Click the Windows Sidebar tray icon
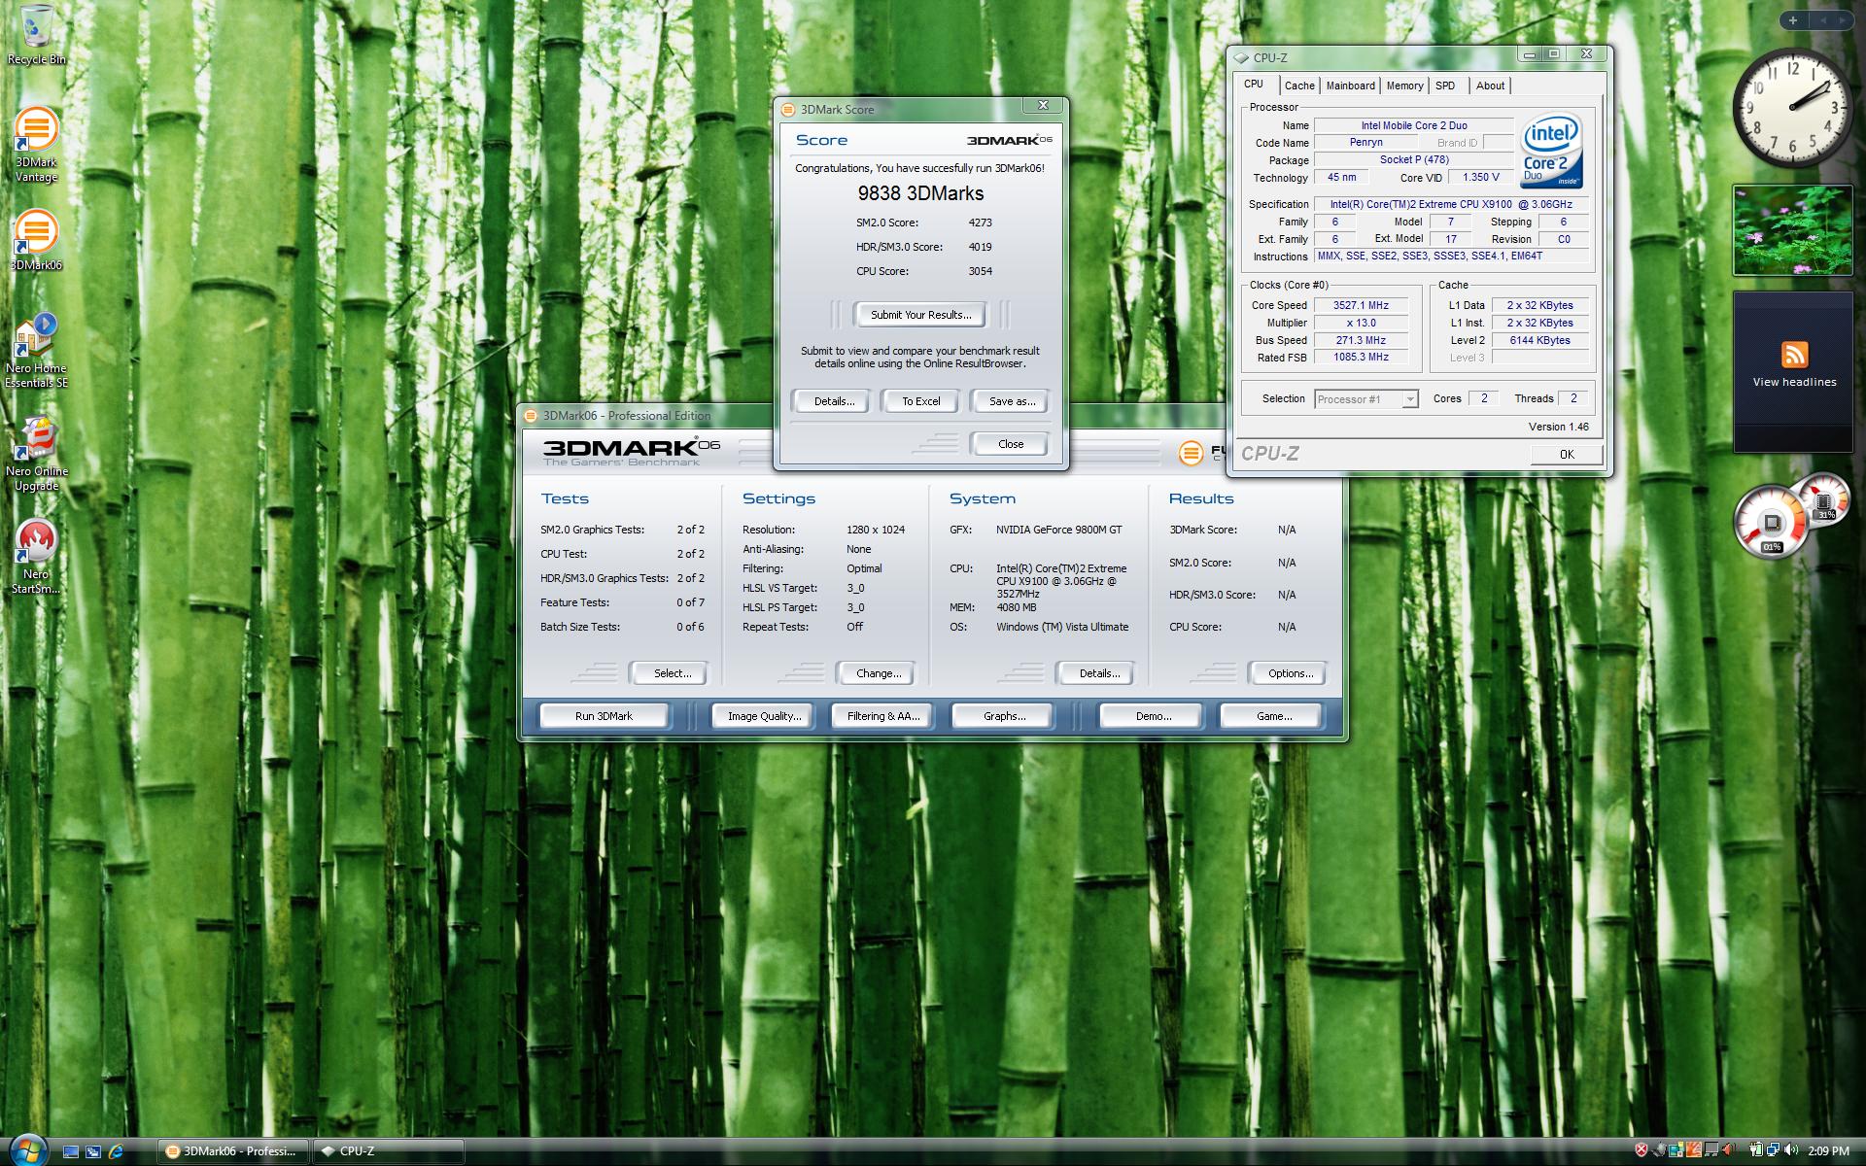 1676,1150
